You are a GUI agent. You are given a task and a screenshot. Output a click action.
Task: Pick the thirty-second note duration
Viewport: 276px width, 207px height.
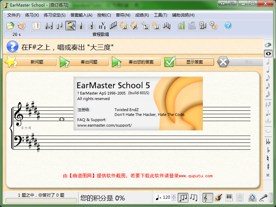[268, 94]
